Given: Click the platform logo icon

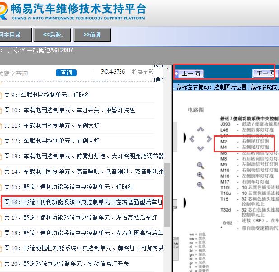Looking at the screenshot, I should point(4,11).
